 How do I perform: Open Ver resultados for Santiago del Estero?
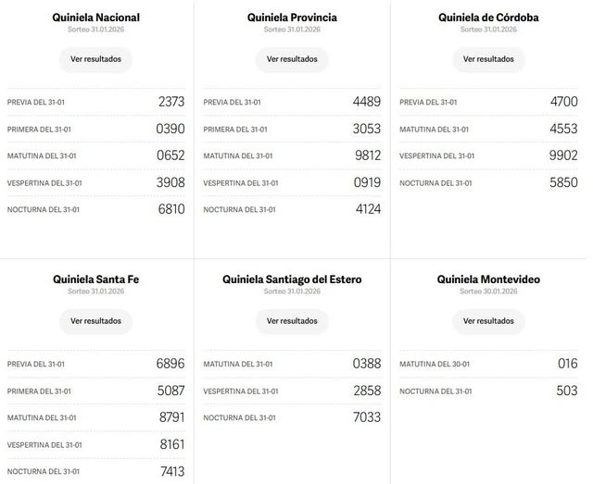(292, 321)
